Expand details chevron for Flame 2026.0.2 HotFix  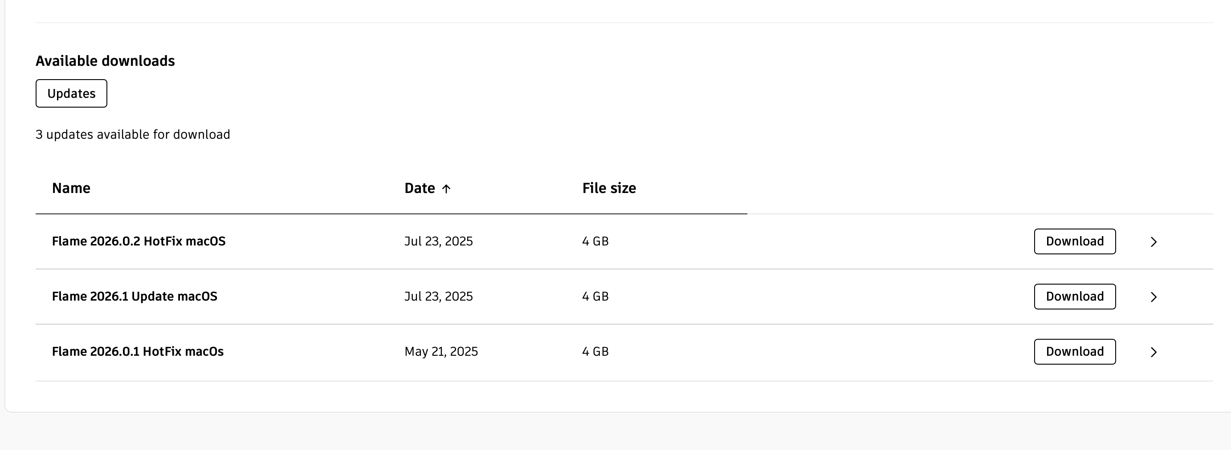1153,242
